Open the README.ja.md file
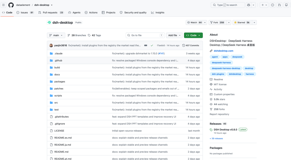 63,145
